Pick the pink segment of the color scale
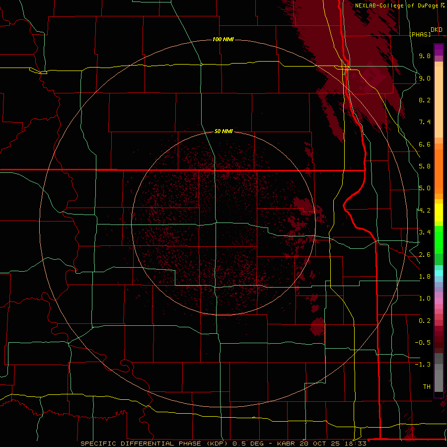 click(439, 301)
